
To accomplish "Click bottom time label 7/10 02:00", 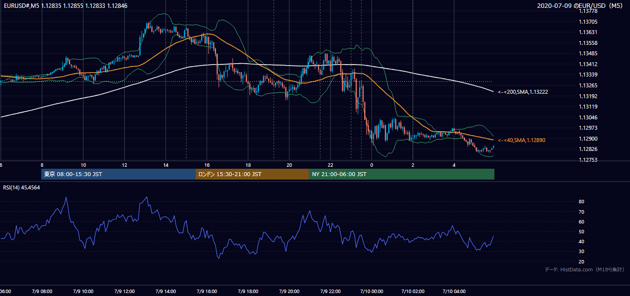I will click(x=413, y=292).
